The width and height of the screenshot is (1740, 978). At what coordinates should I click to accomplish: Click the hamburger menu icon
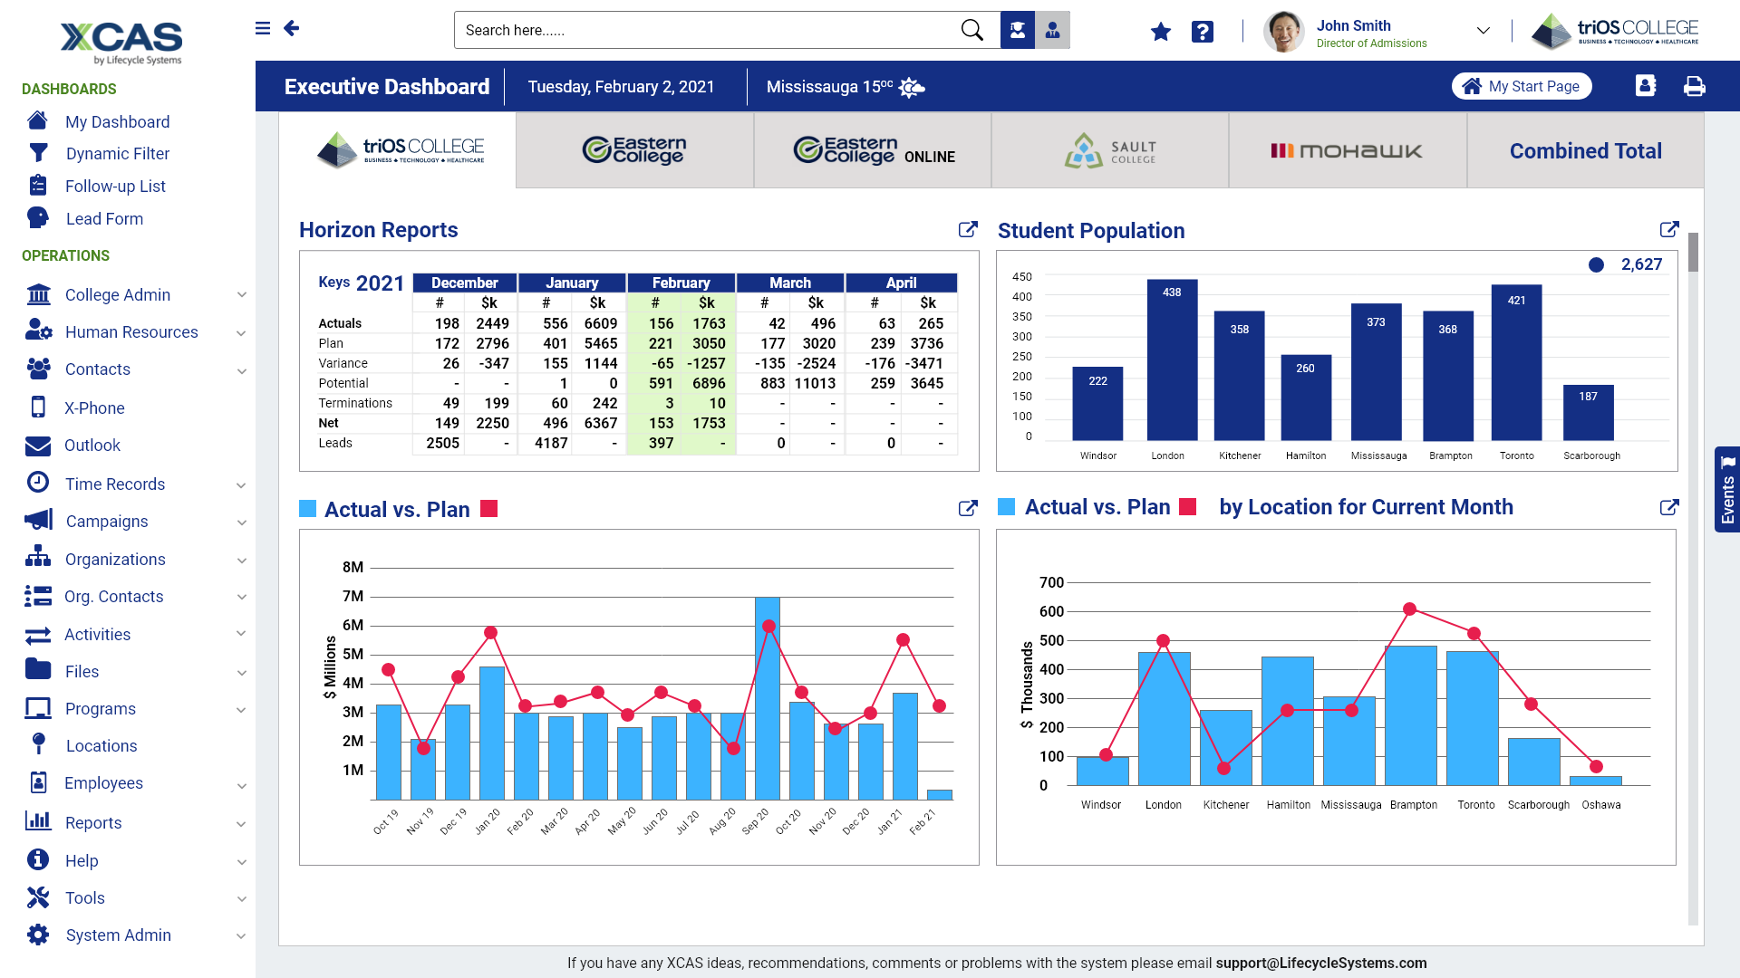coord(263,29)
